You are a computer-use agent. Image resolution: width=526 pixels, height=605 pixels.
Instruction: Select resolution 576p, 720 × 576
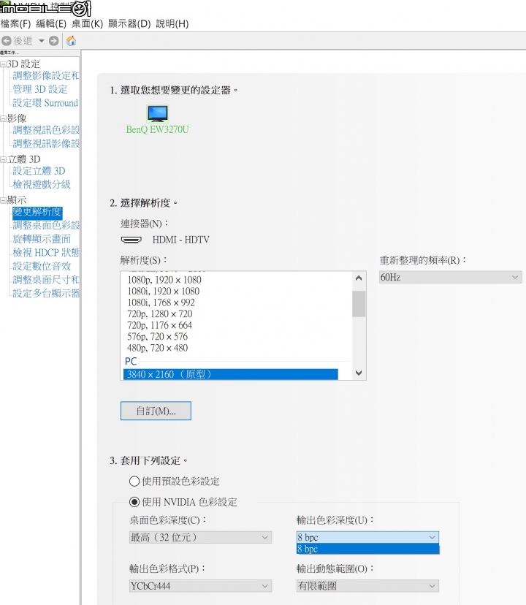point(158,336)
